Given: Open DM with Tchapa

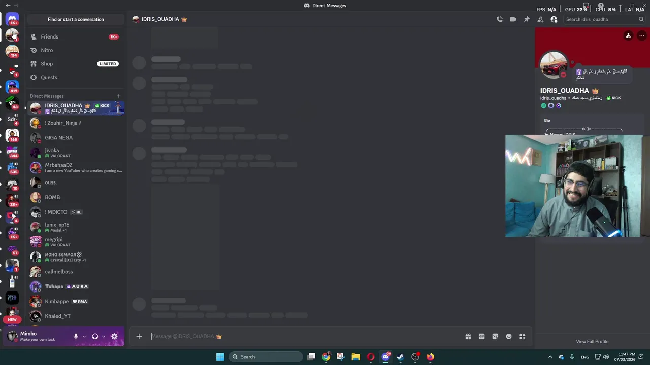Looking at the screenshot, I should [75, 286].
